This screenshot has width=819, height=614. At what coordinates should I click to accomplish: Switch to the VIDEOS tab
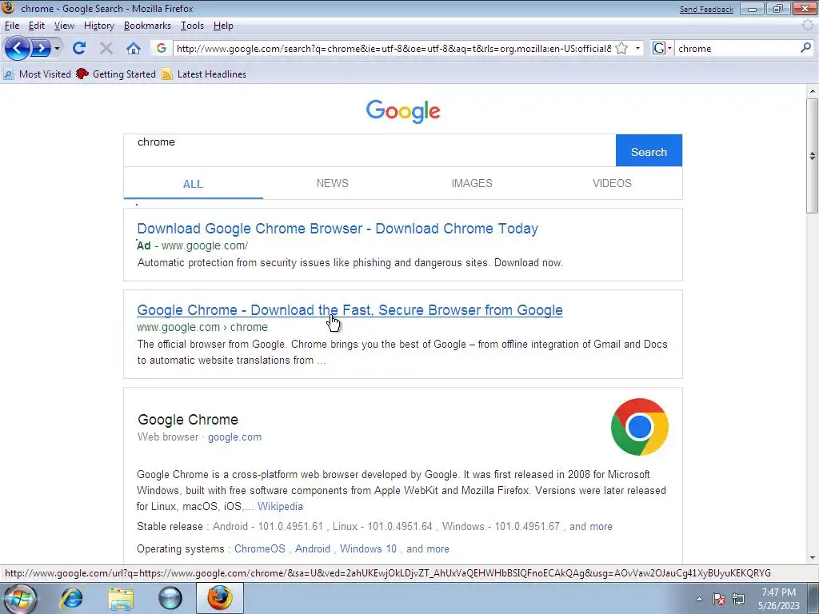coord(612,183)
